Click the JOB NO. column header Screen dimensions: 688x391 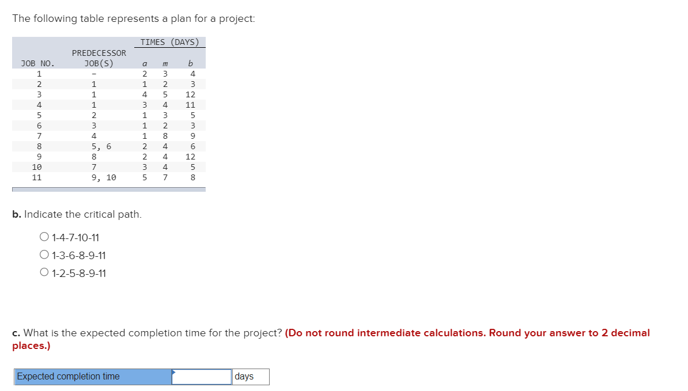36,63
